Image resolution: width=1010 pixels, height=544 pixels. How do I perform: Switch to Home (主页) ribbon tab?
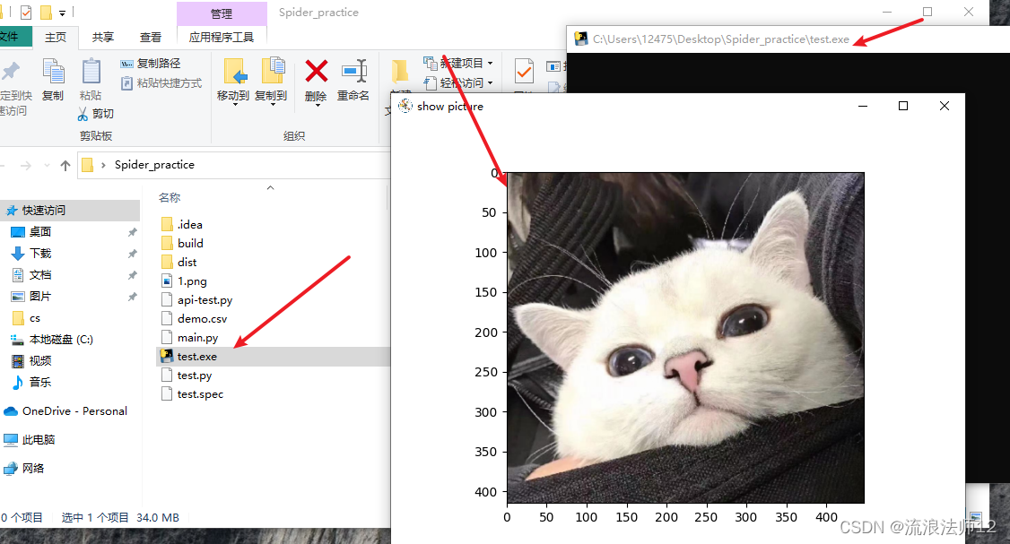[x=56, y=38]
